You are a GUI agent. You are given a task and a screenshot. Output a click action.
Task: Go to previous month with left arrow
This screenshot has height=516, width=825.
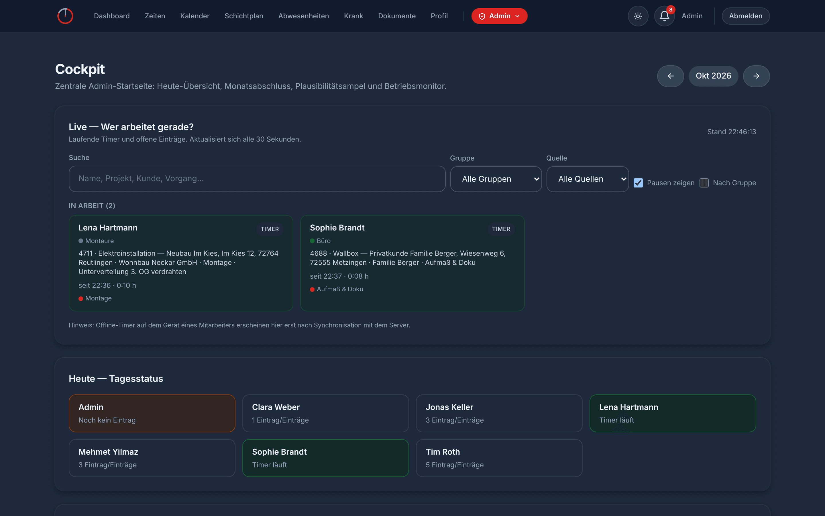(x=670, y=76)
